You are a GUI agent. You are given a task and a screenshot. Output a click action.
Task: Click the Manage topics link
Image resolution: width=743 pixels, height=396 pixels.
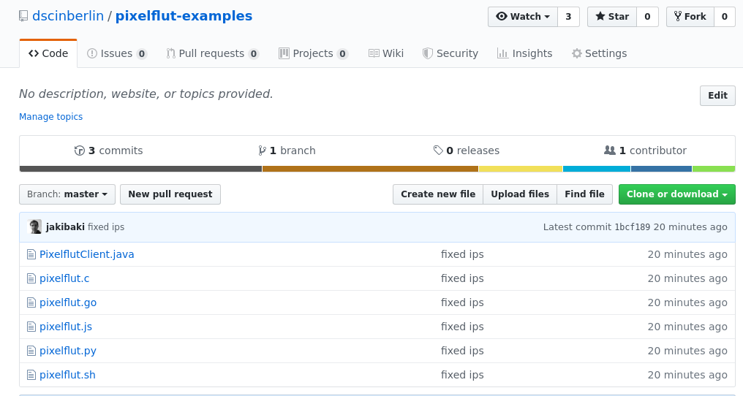click(x=50, y=116)
